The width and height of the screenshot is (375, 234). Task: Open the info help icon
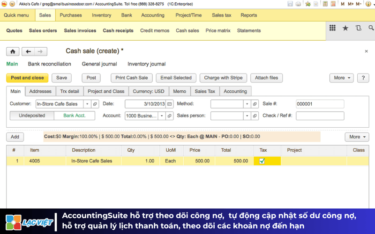pos(368,4)
